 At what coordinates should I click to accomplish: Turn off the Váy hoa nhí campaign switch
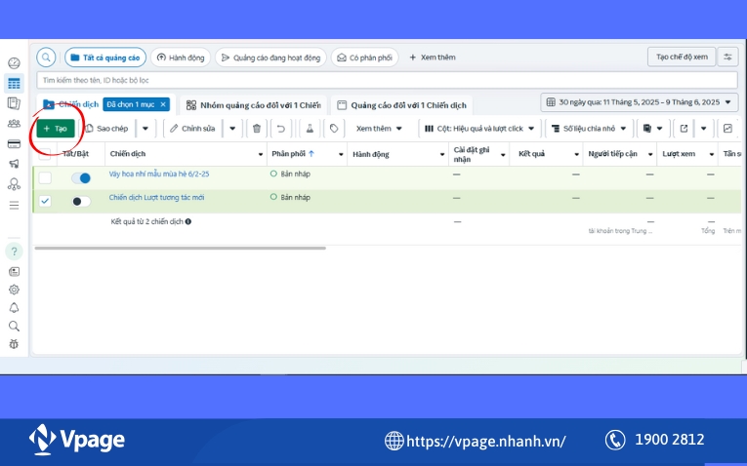point(80,177)
